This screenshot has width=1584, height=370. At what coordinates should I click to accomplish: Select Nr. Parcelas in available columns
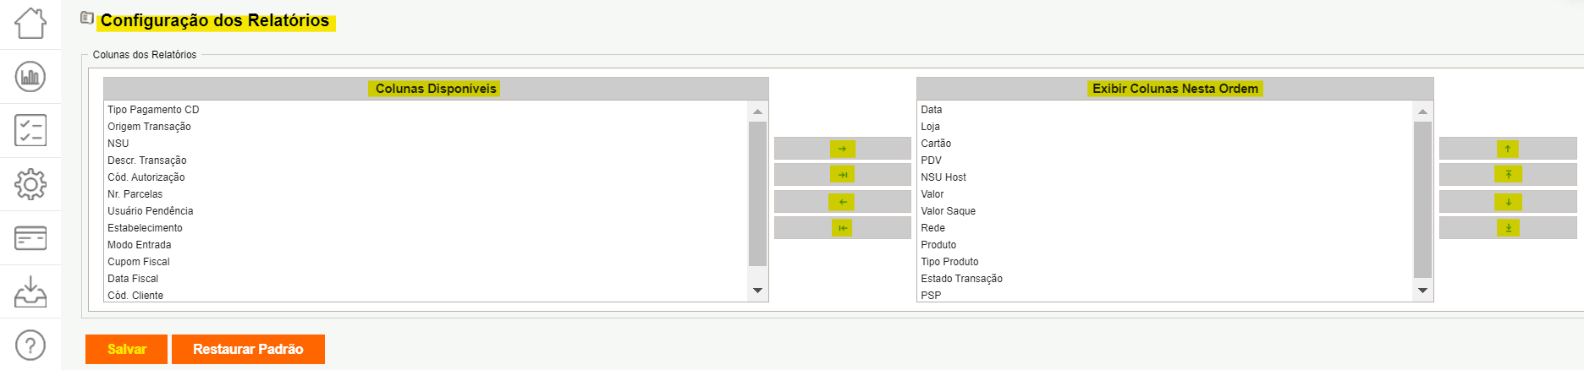click(426, 194)
